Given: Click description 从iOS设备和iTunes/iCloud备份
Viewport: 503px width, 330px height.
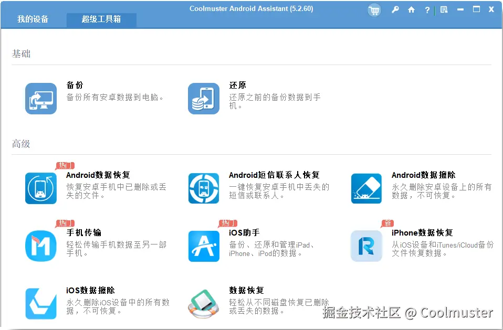Looking at the screenshot, I should point(443,249).
